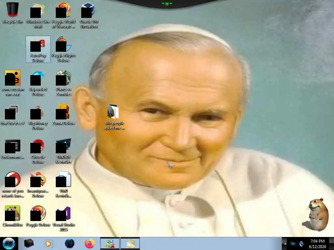This screenshot has width=334, height=250.
Task: Select the AstroPop Deluxe icon
Action: pyautogui.click(x=38, y=49)
